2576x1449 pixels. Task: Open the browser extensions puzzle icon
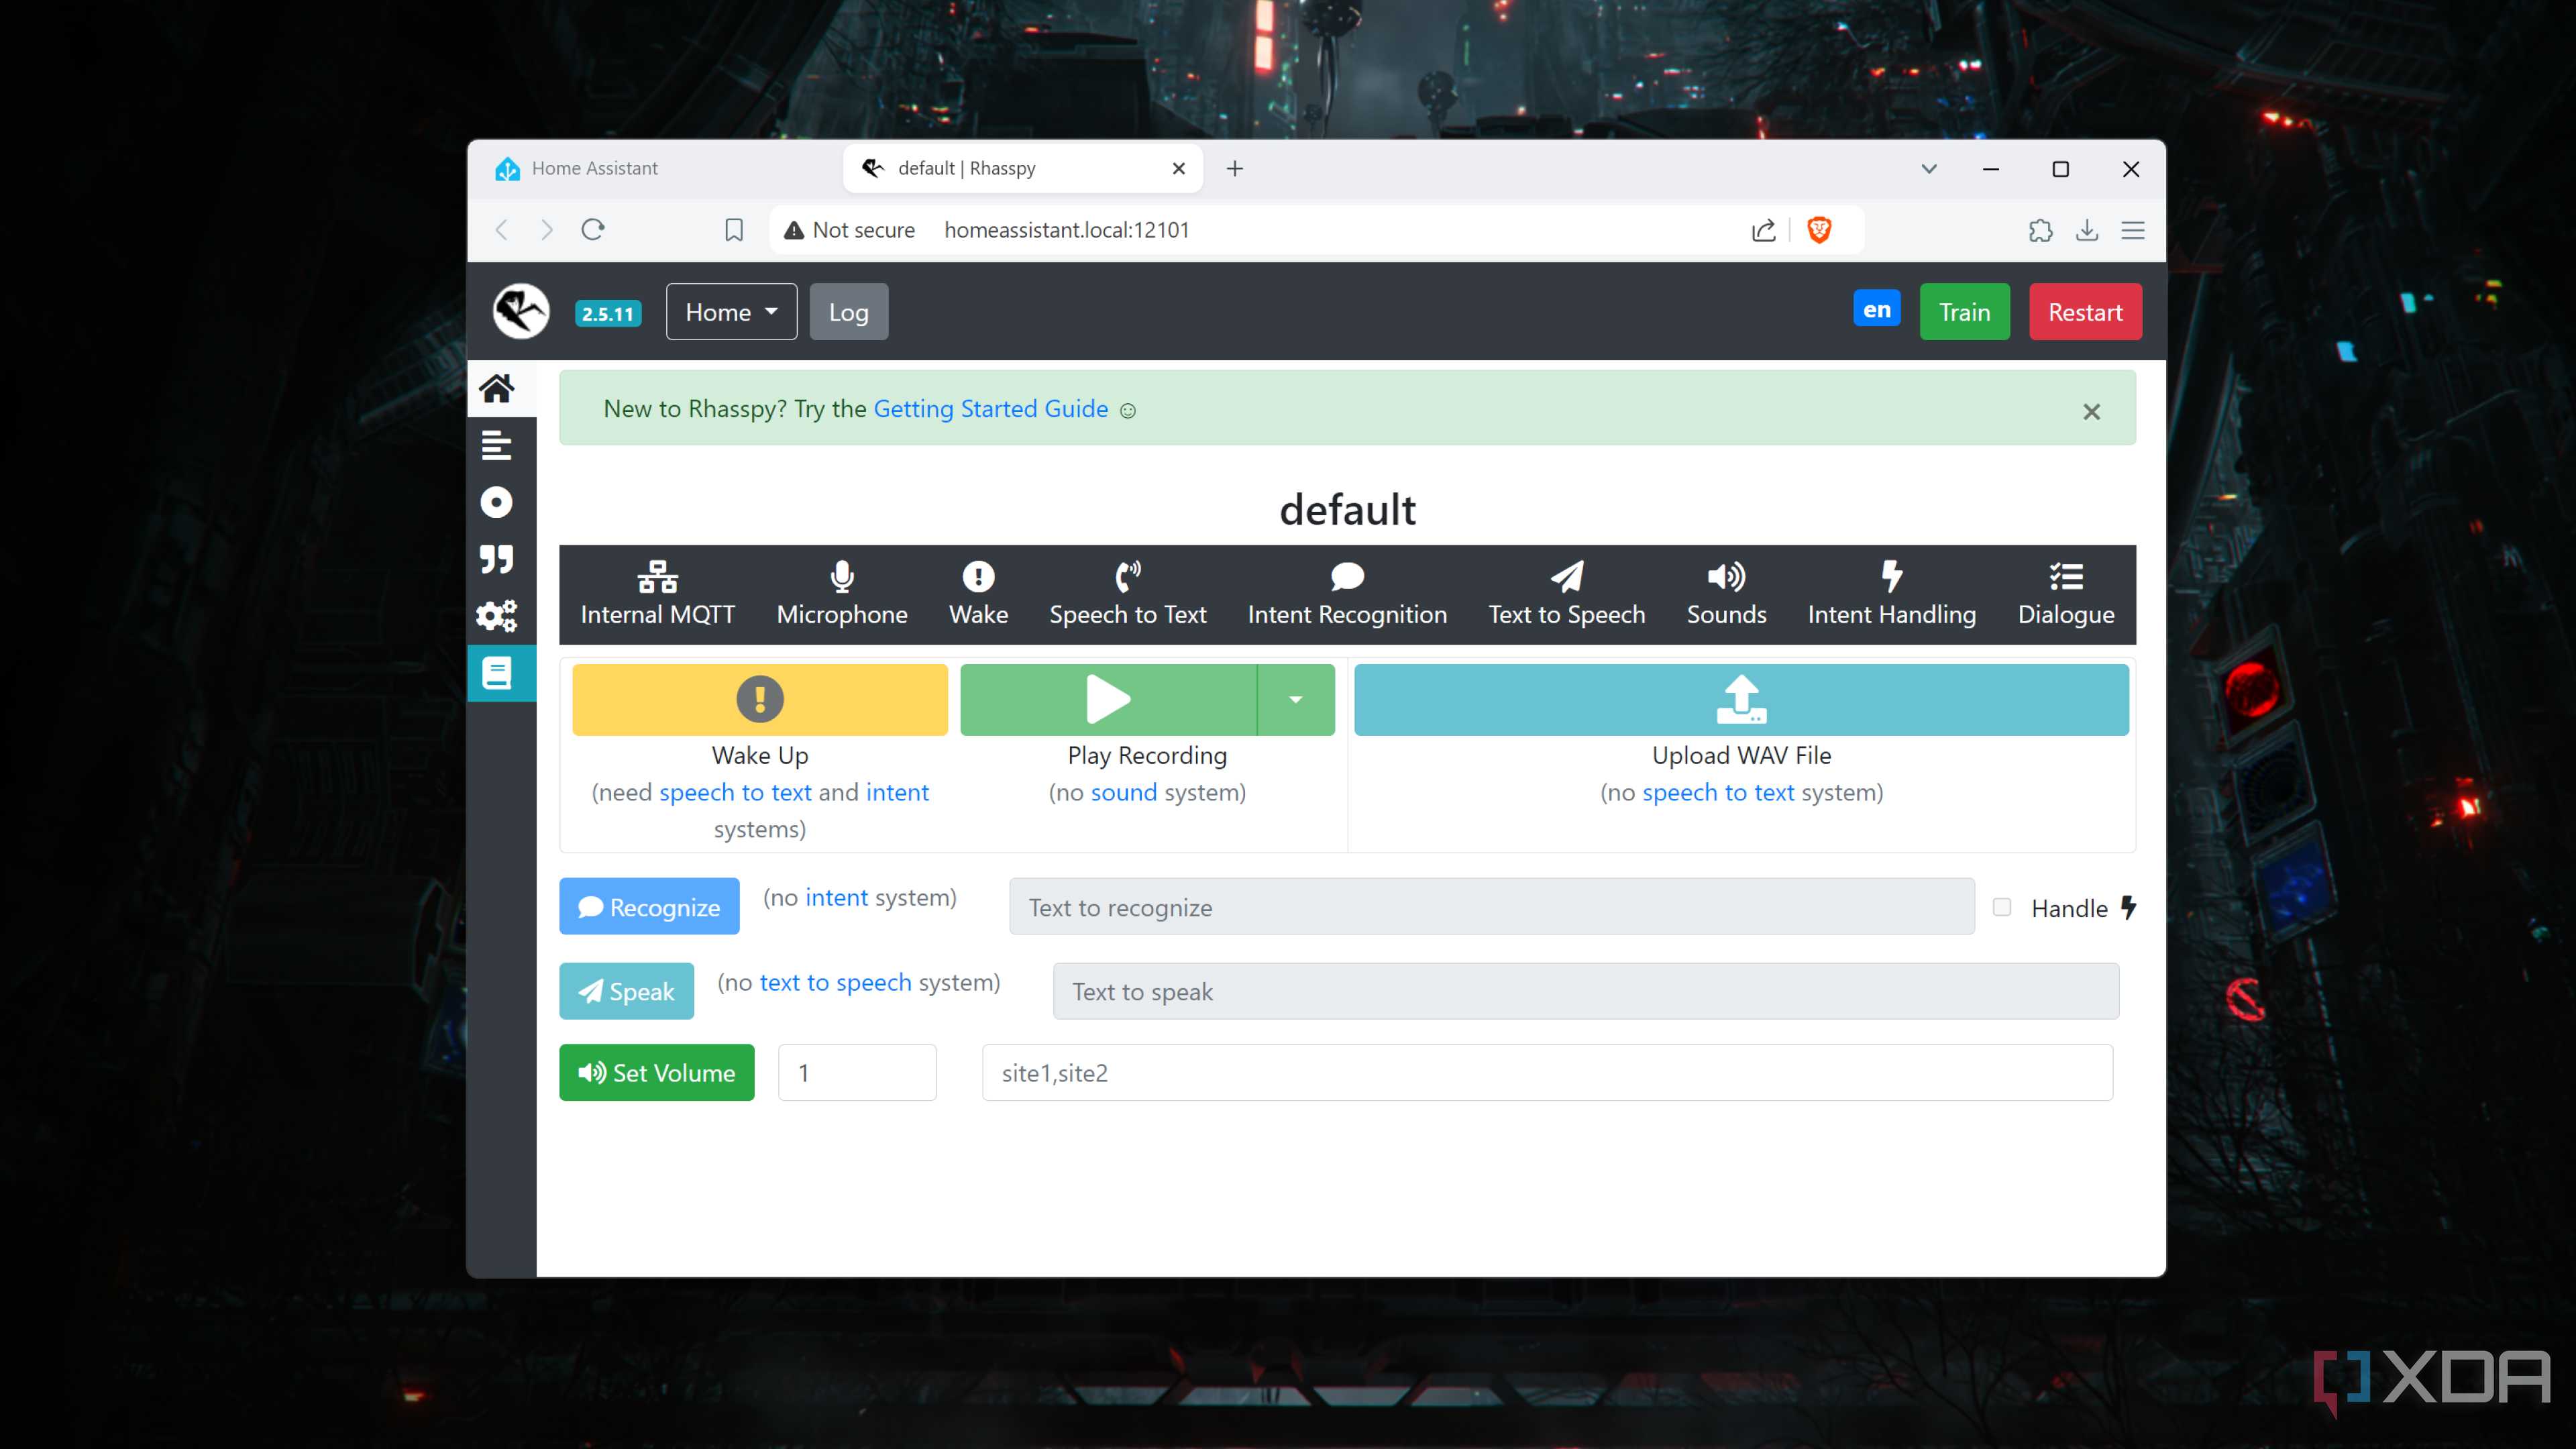2041,230
